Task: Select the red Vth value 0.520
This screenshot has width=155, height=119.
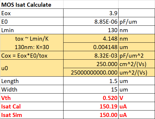Action: coord(91,98)
